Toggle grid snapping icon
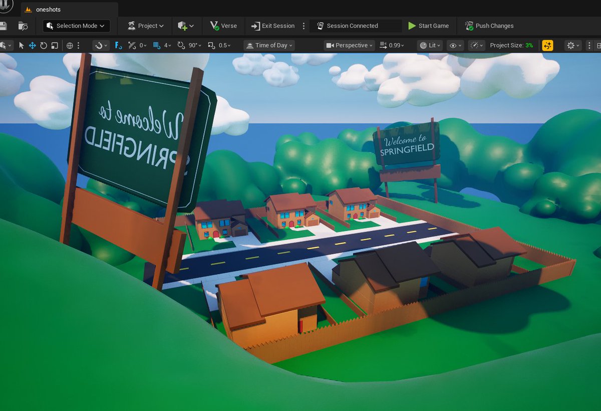This screenshot has width=601, height=411. pyautogui.click(x=156, y=45)
